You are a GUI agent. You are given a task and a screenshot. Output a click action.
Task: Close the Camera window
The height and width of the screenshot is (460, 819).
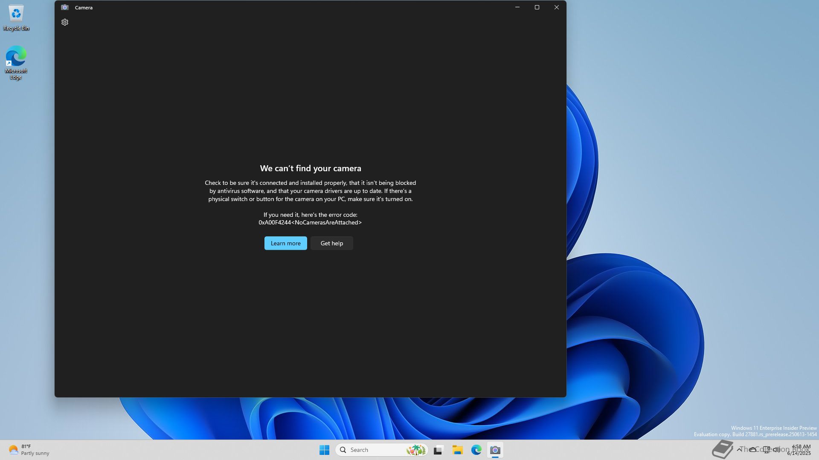pos(557,7)
